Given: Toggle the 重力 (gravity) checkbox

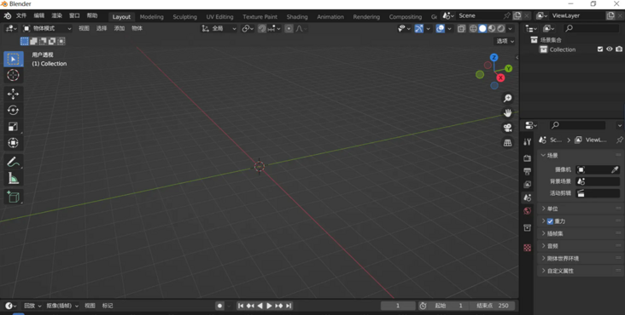Looking at the screenshot, I should click(550, 221).
